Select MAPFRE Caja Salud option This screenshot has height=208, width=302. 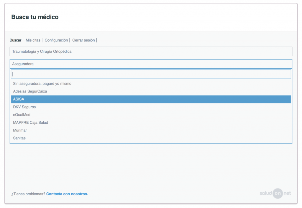coord(151,123)
